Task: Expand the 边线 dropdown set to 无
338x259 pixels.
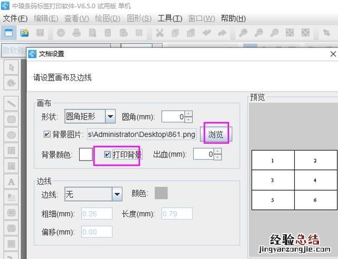Action: (x=117, y=194)
